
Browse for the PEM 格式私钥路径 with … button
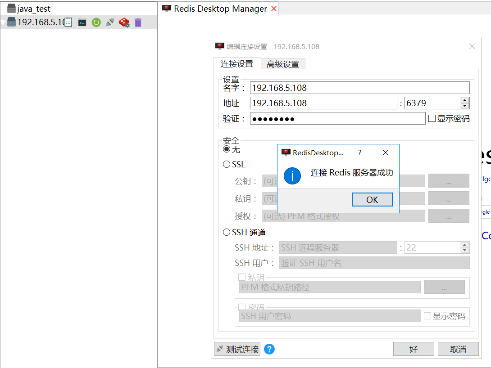pyautogui.click(x=444, y=287)
